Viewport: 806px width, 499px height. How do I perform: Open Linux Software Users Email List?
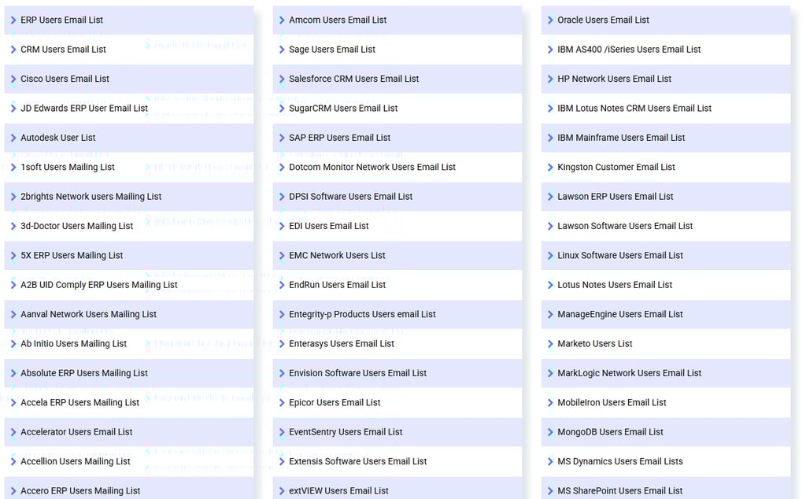(620, 256)
